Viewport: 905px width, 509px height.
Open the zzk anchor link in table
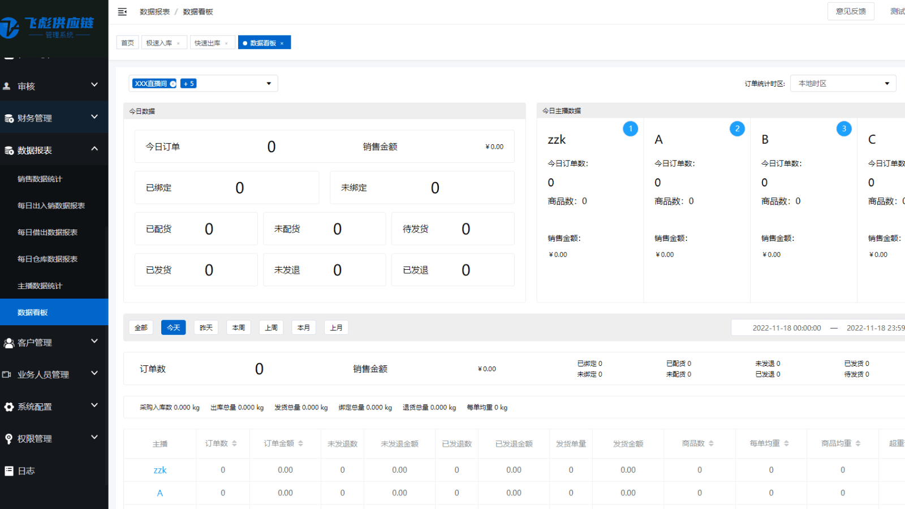[160, 469]
